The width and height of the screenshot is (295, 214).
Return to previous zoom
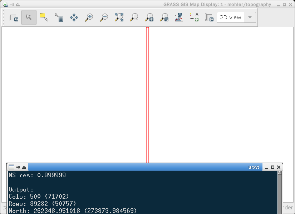[x=149, y=17]
